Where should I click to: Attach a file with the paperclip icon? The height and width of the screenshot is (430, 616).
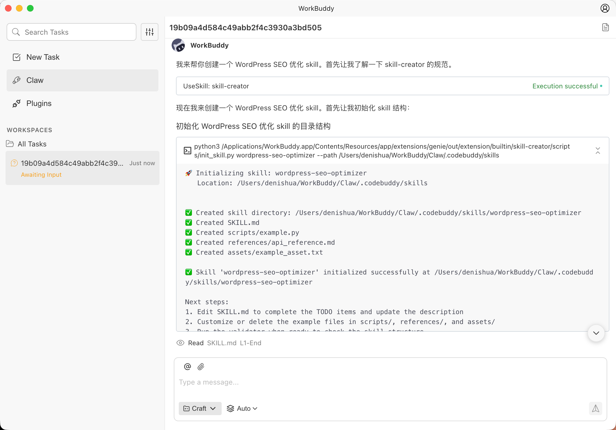(201, 367)
